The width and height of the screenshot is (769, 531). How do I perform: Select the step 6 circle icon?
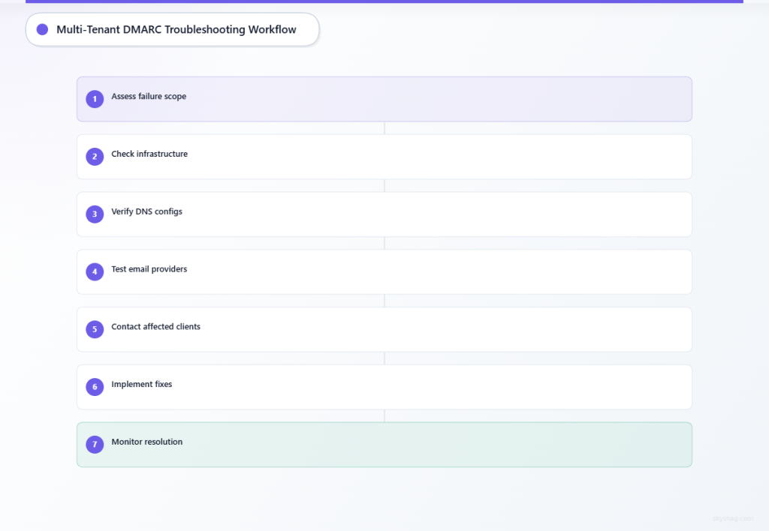tap(95, 386)
